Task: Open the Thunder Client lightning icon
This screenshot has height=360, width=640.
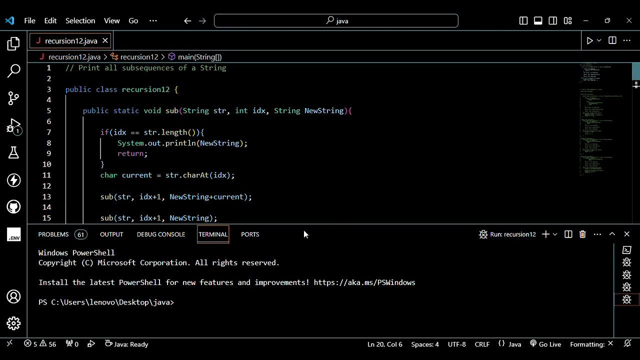Action: click(x=13, y=180)
